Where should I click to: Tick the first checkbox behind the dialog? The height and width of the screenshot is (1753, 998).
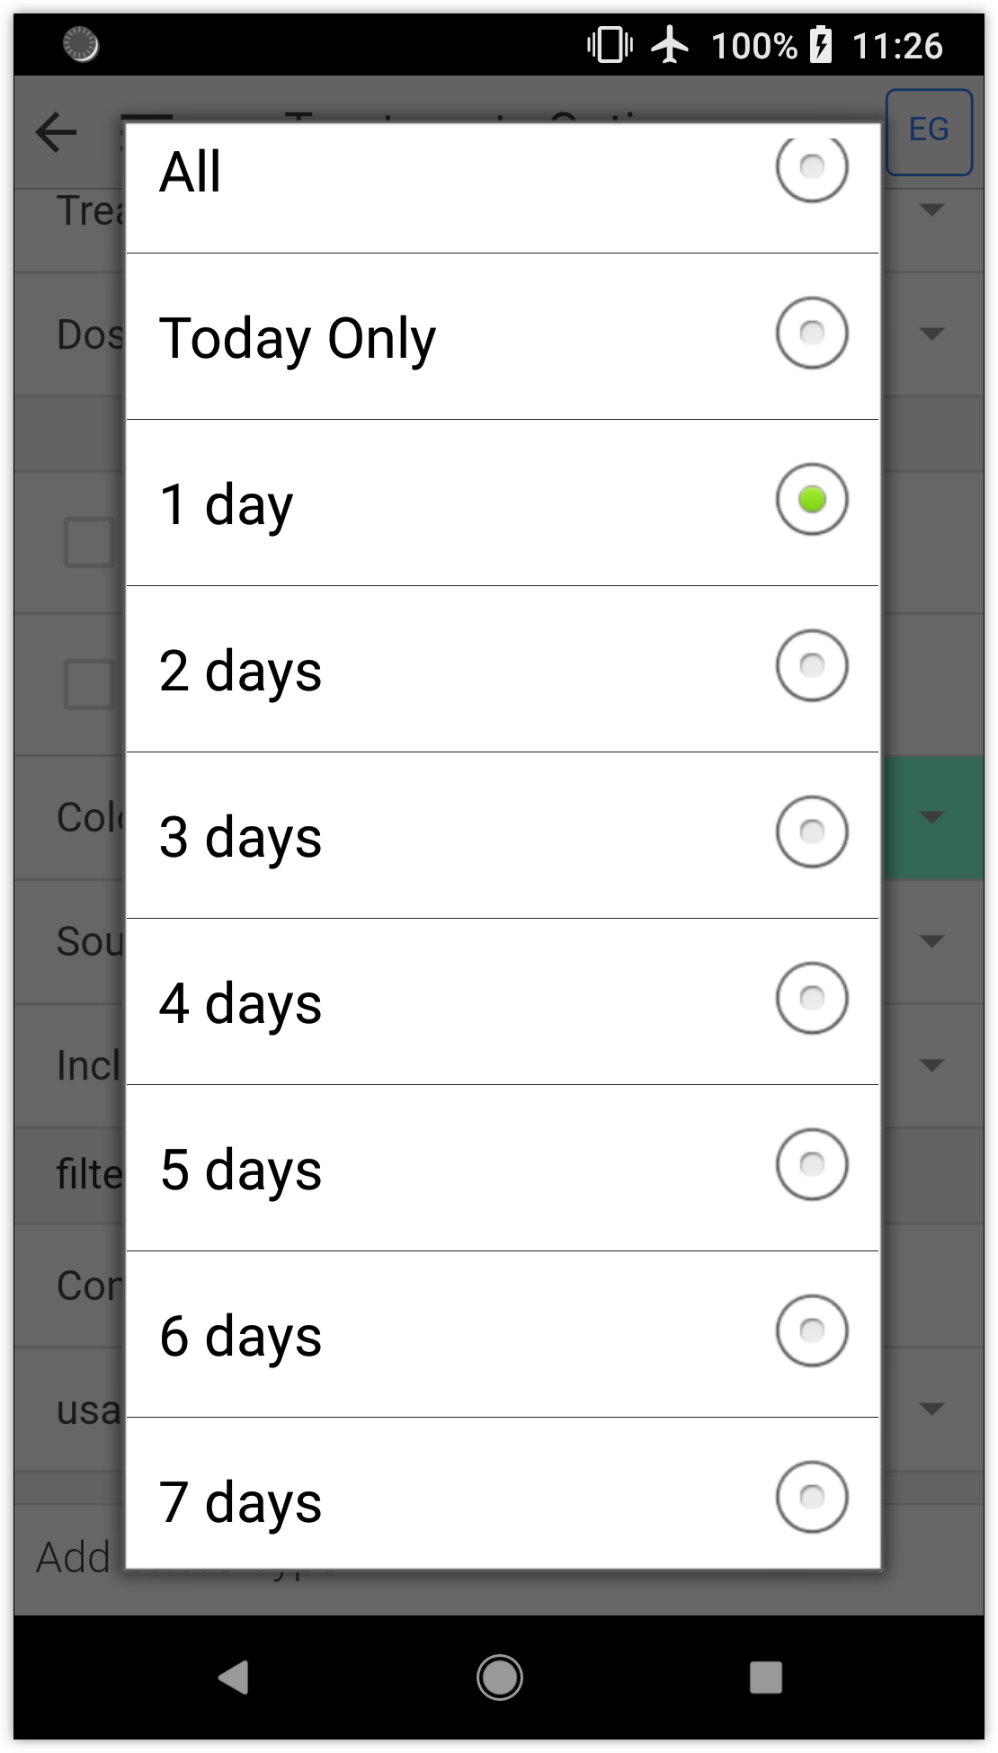click(89, 542)
